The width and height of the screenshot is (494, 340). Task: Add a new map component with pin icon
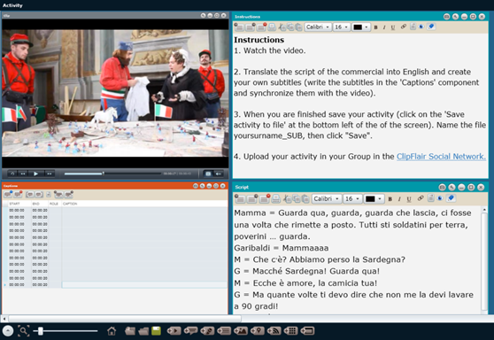(x=258, y=330)
